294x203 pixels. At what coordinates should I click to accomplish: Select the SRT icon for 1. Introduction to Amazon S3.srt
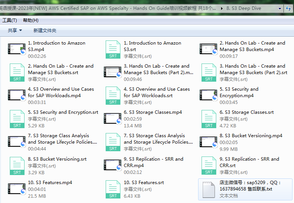[113, 50]
